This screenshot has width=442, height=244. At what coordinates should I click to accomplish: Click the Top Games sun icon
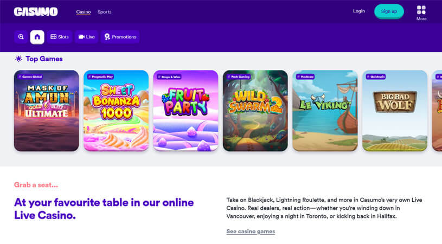point(18,59)
